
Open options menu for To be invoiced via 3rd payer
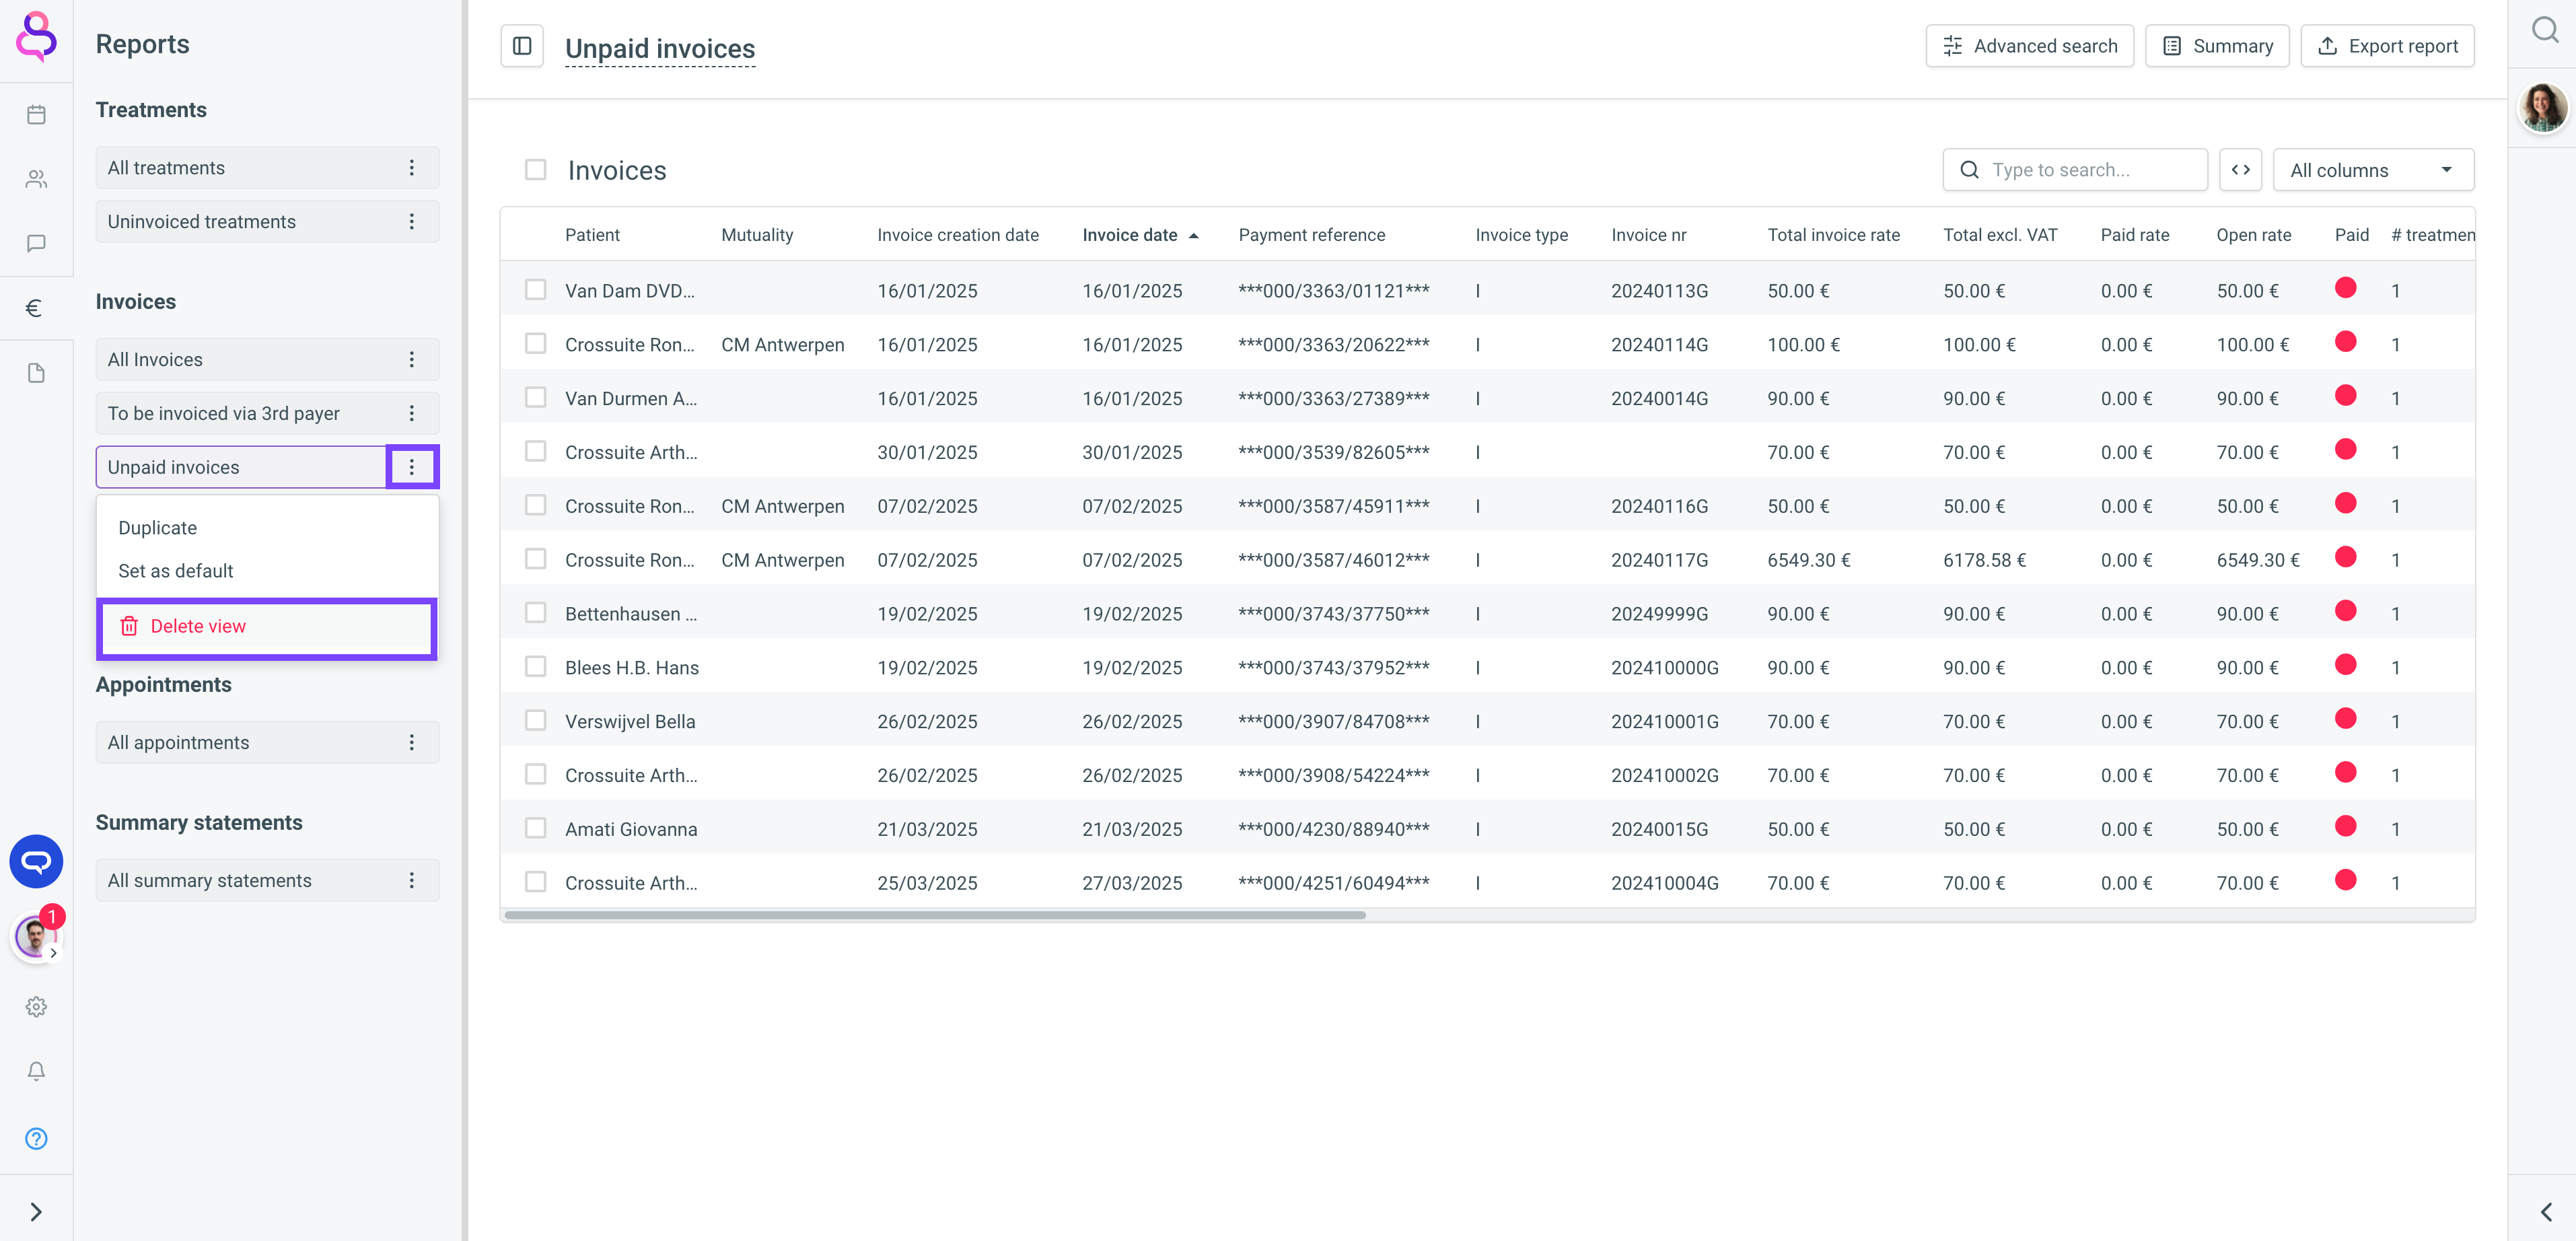pyautogui.click(x=411, y=414)
